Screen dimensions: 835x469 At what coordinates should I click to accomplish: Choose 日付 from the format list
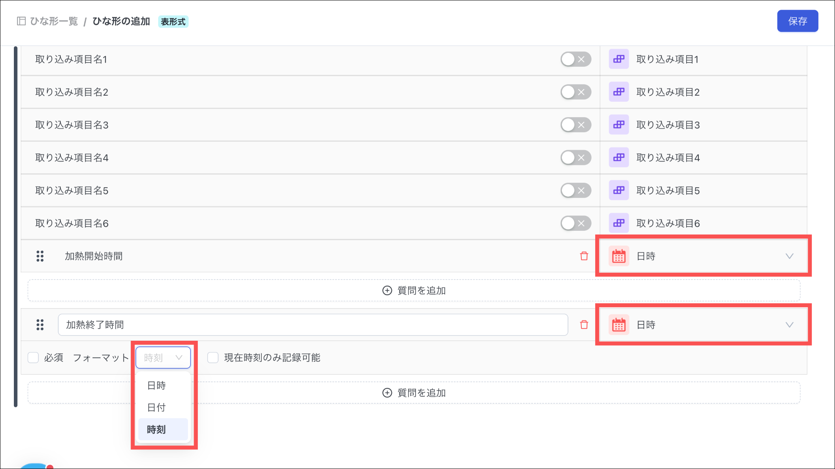157,408
